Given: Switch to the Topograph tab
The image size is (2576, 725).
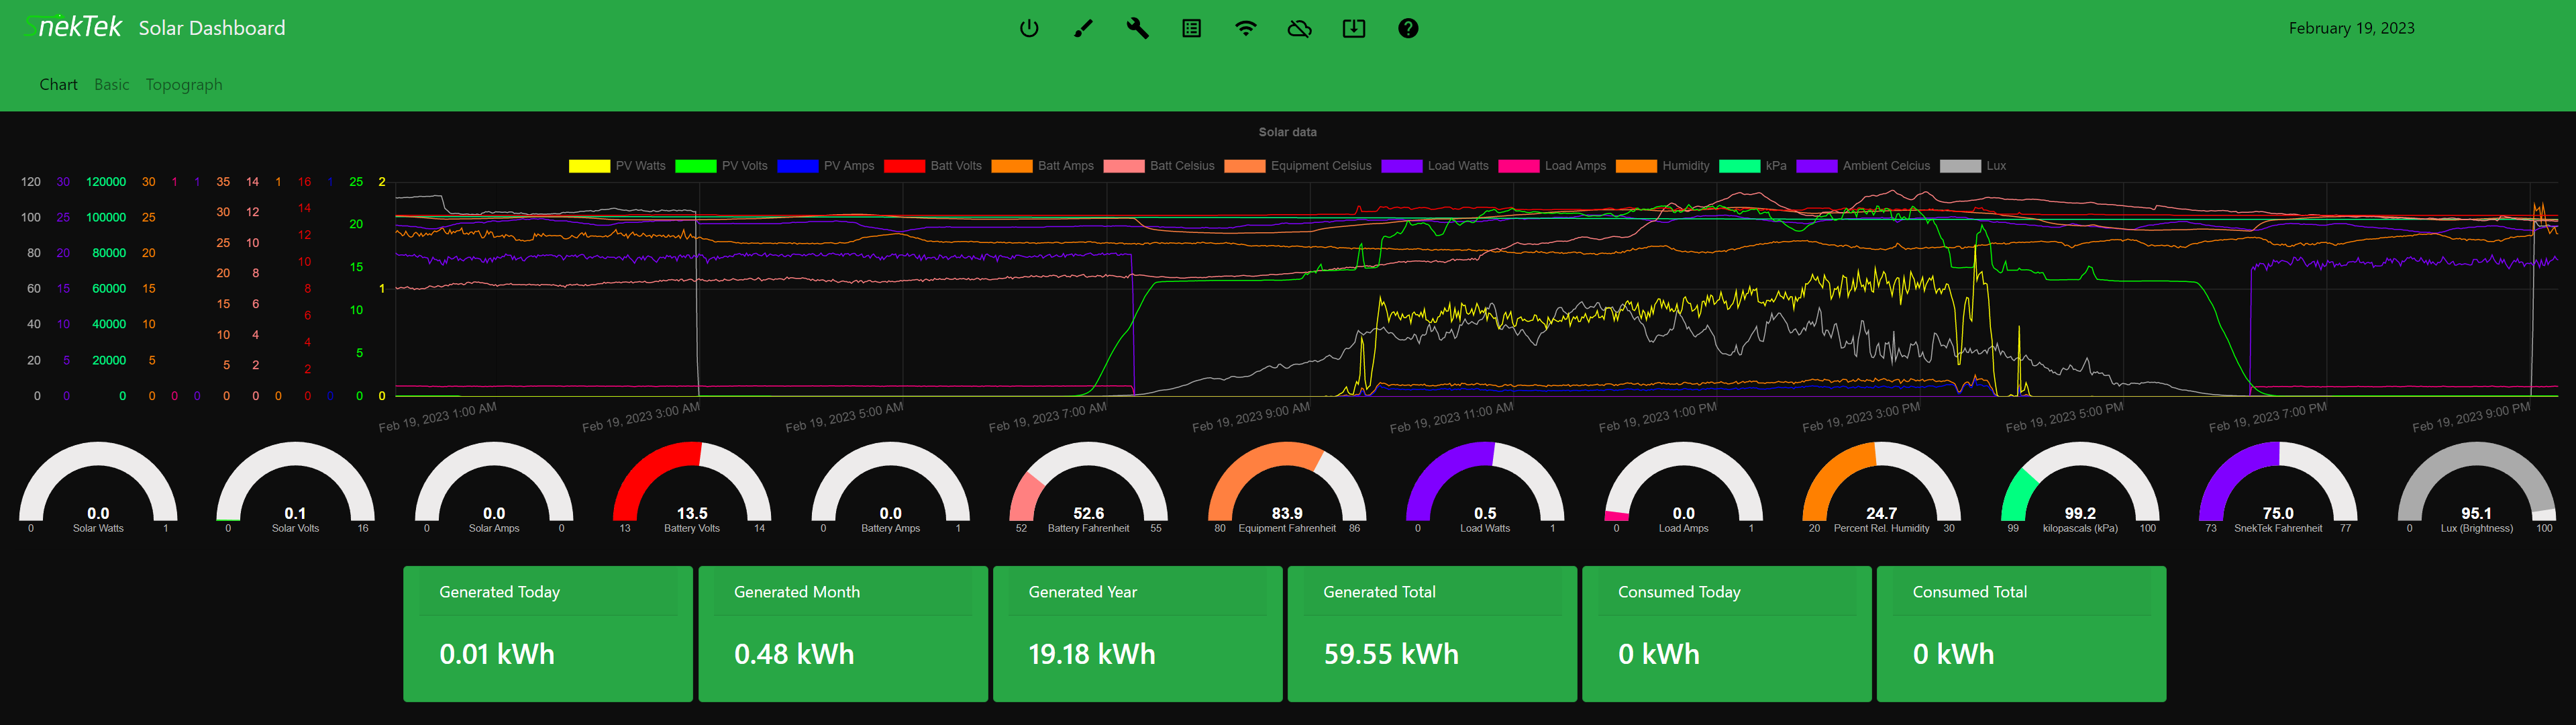Looking at the screenshot, I should [x=184, y=85].
